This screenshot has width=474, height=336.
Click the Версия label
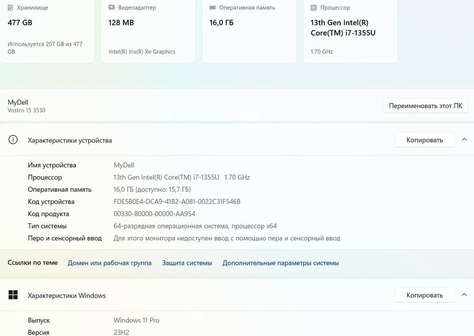pyautogui.click(x=38, y=332)
